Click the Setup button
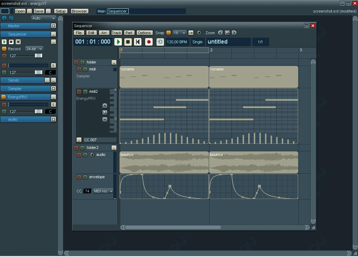Screen dimensions: 358x257 point(60,11)
